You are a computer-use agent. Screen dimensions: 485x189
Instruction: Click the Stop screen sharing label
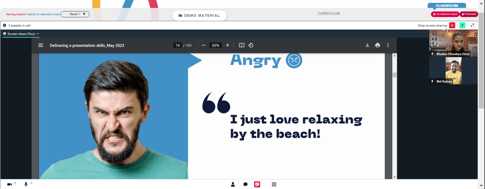point(432,25)
